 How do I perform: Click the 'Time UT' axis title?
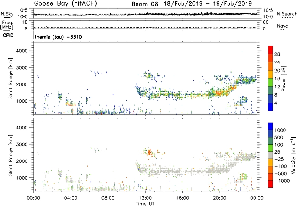coord(145,204)
